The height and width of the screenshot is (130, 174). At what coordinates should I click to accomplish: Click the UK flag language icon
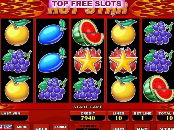(6, 127)
